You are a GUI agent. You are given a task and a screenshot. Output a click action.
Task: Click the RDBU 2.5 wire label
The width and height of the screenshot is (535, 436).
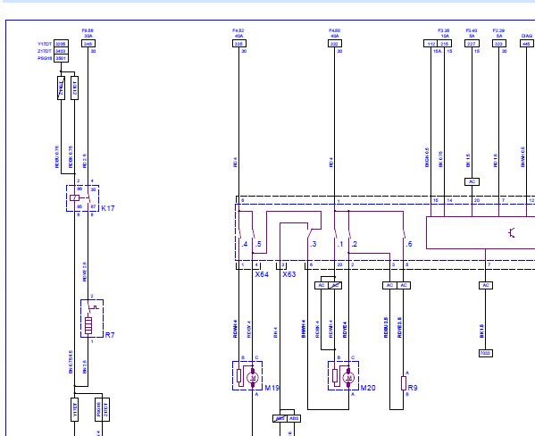386,328
